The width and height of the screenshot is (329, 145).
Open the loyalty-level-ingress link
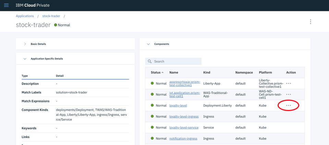click(x=184, y=116)
